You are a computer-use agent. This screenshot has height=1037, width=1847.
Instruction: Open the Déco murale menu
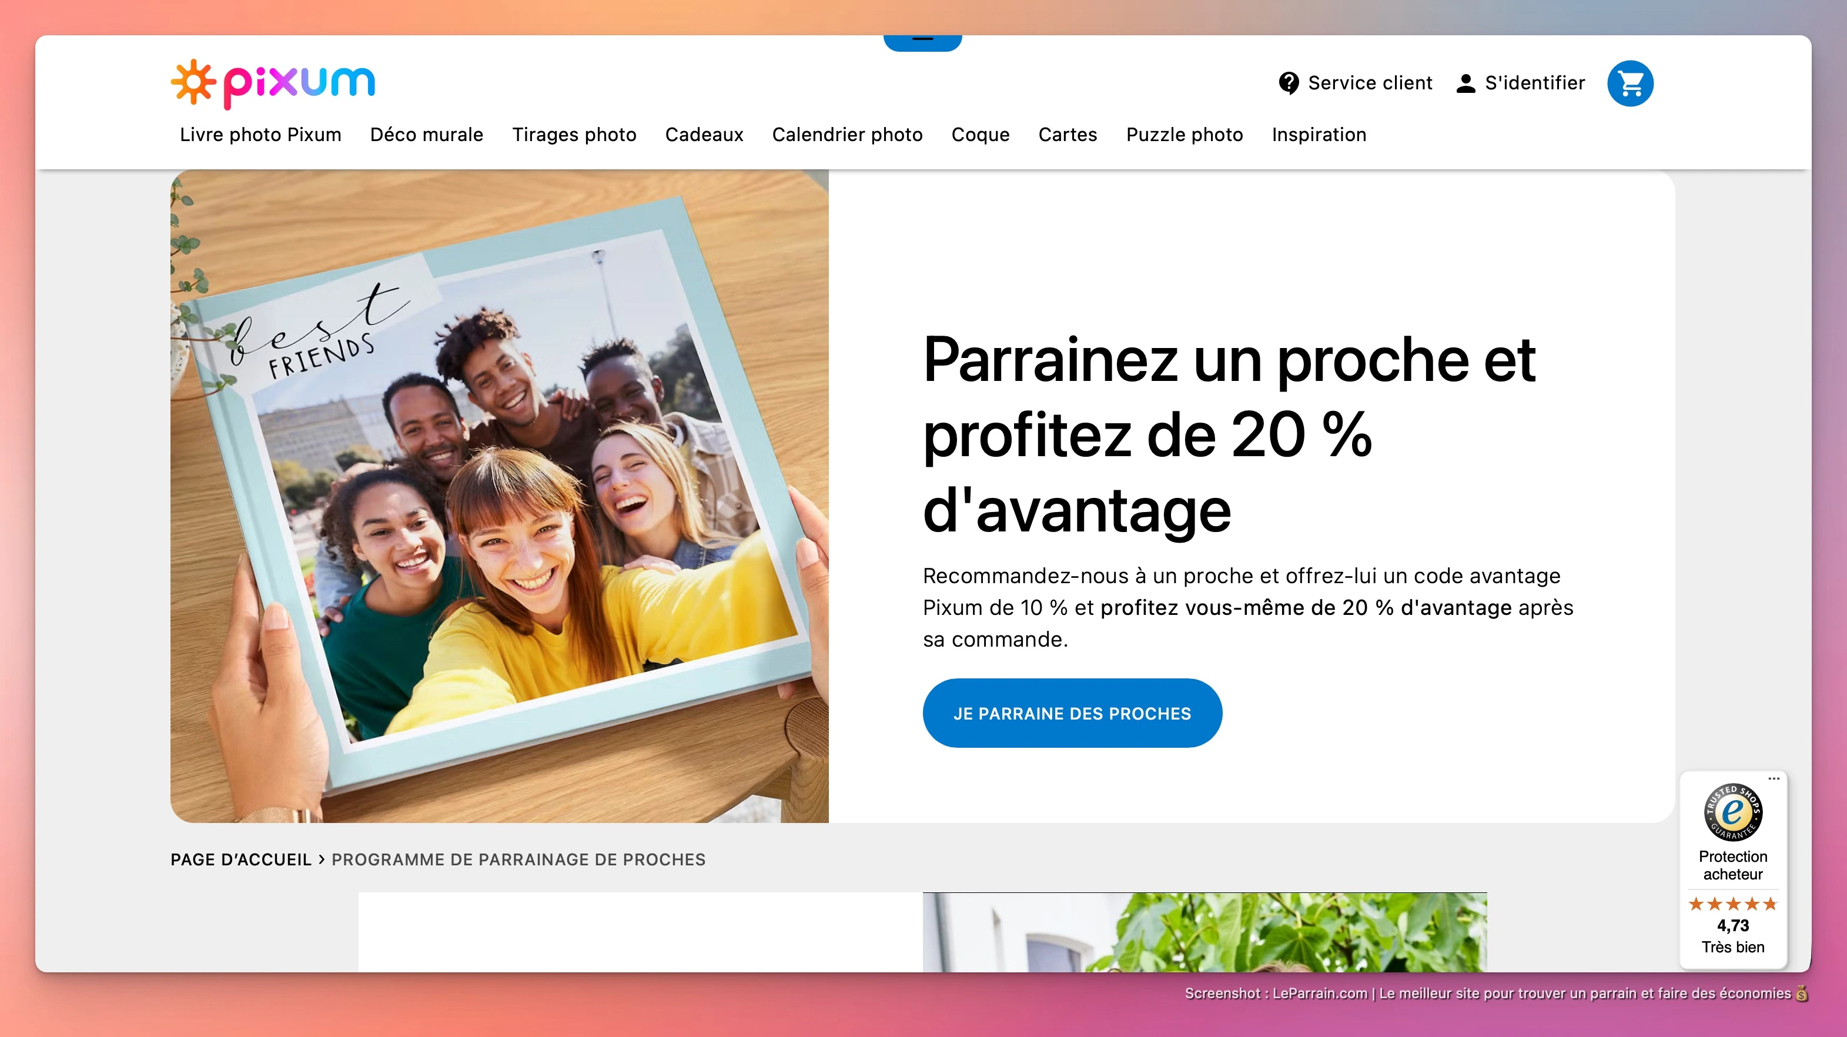[427, 135]
